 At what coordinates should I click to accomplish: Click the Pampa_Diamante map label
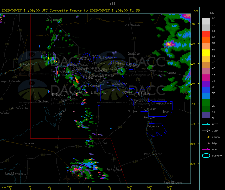10,81
